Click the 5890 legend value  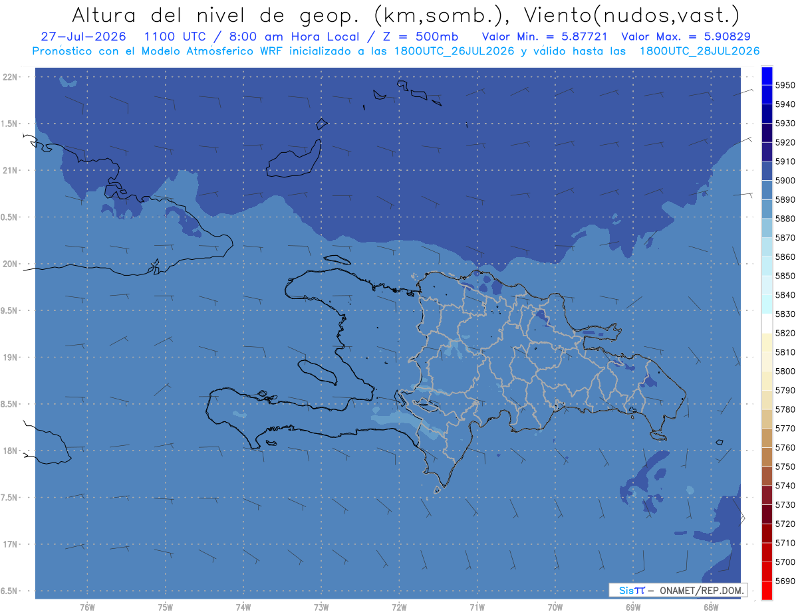coord(785,200)
